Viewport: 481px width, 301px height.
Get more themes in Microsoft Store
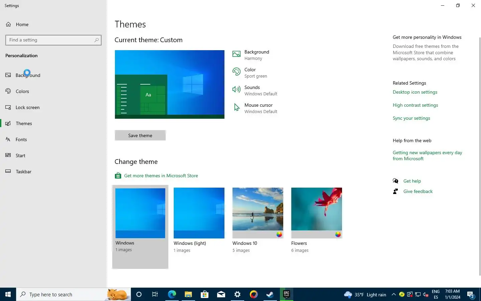click(x=161, y=176)
